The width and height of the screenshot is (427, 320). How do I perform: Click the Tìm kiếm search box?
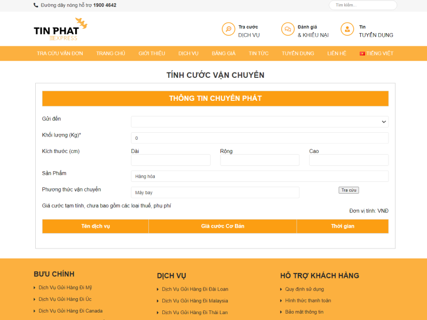pyautogui.click(x=363, y=5)
